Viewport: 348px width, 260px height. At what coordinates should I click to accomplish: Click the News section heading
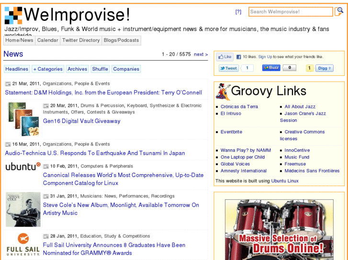tap(13, 54)
